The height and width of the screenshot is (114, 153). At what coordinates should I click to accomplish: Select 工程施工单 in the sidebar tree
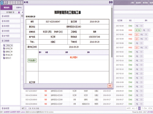tap(8, 45)
